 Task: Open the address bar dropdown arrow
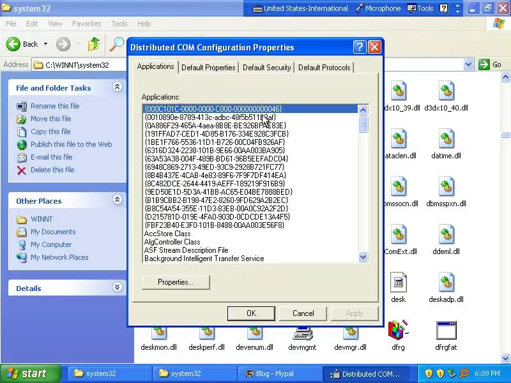pos(468,64)
